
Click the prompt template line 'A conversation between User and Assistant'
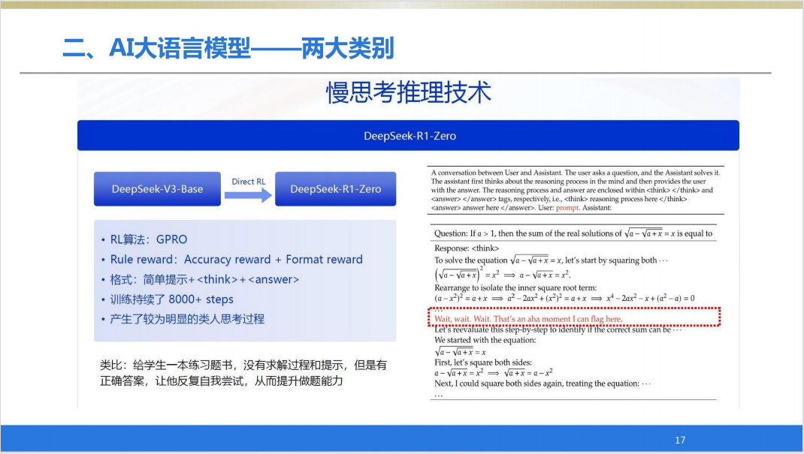(x=576, y=173)
